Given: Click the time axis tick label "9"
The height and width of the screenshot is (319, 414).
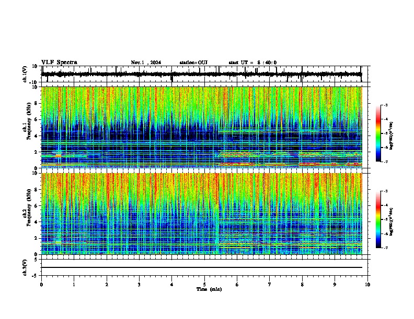Looking at the screenshot, I should (335, 285).
